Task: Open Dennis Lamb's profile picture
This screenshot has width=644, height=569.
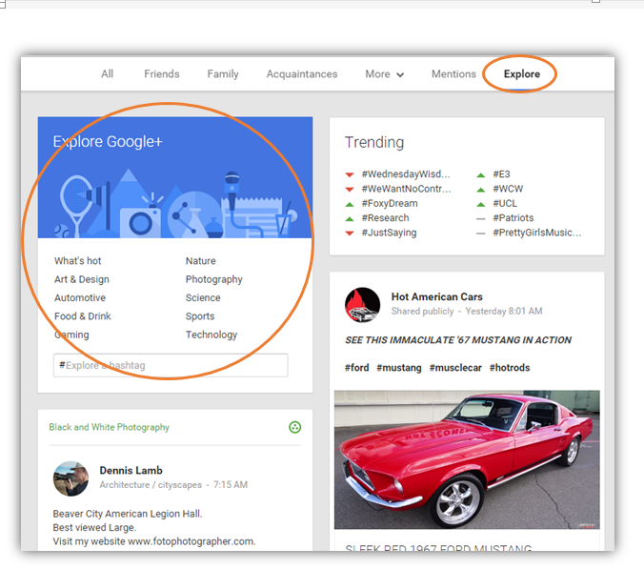Action: coord(70,478)
